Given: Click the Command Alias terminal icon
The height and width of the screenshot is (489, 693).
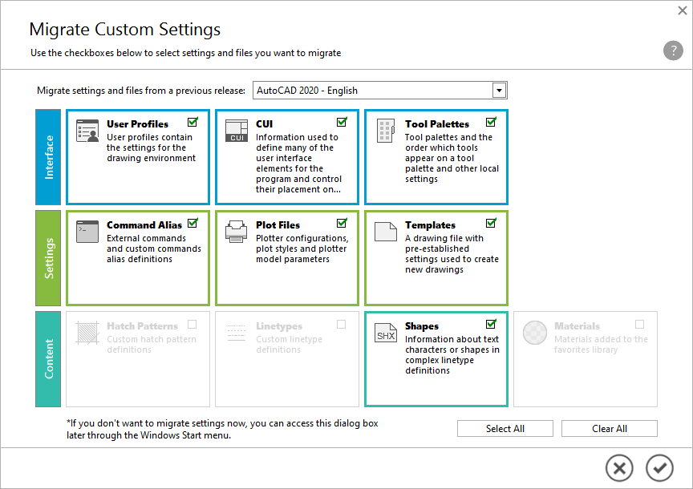Looking at the screenshot, I should point(87,232).
